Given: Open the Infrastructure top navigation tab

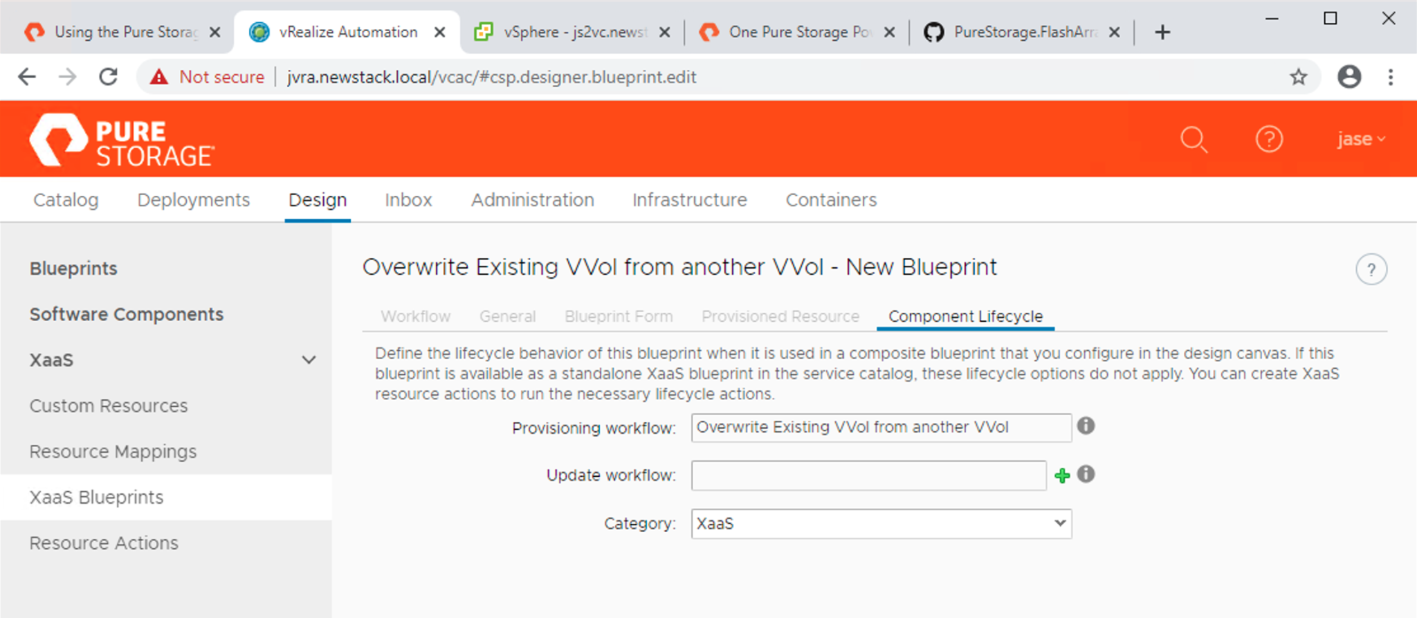Looking at the screenshot, I should point(689,200).
